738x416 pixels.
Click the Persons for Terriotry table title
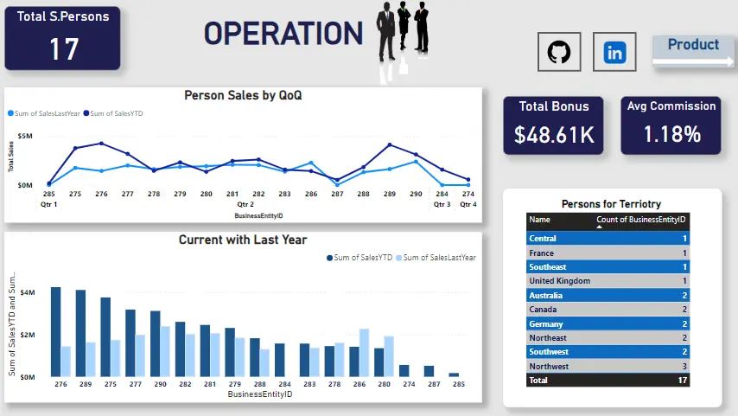pos(611,204)
